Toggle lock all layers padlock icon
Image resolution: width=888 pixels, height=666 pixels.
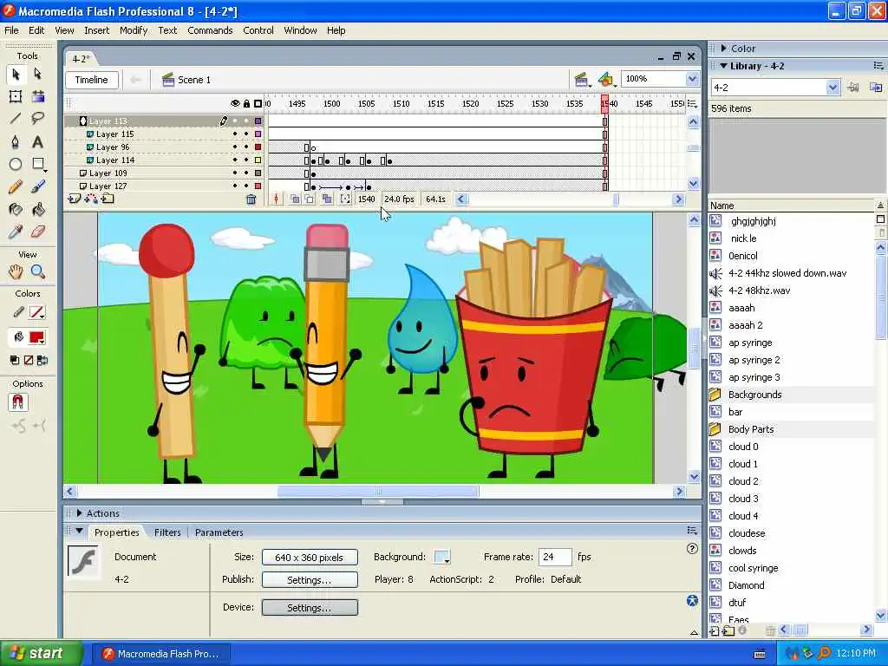(x=246, y=104)
